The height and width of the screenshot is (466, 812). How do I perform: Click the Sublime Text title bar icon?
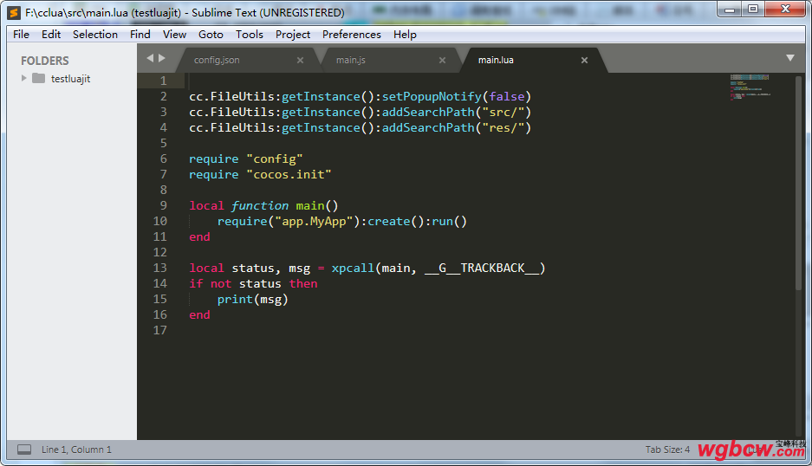pos(15,12)
